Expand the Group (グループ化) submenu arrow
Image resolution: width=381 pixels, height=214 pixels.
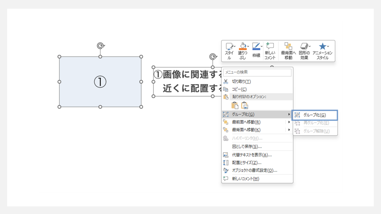click(x=289, y=114)
